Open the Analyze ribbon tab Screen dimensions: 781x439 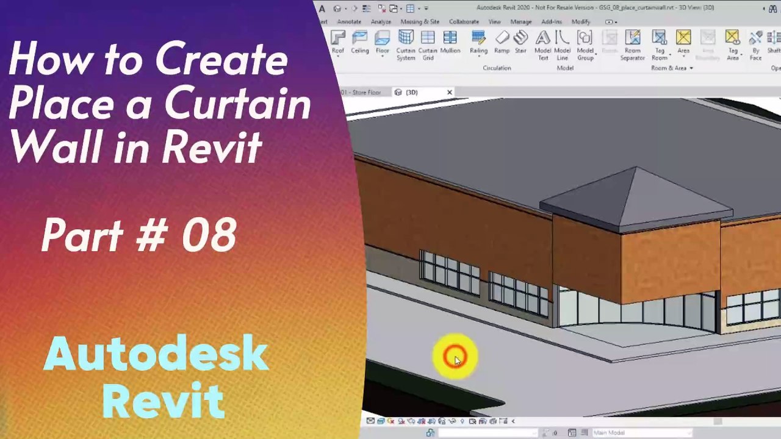pos(381,22)
